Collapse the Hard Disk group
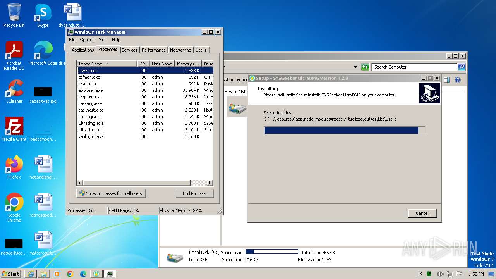 (226, 92)
